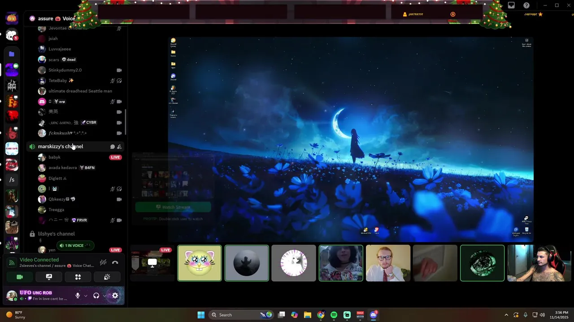The height and width of the screenshot is (322, 574).
Task: Open Discord inbox icon at top right
Action: (x=511, y=5)
